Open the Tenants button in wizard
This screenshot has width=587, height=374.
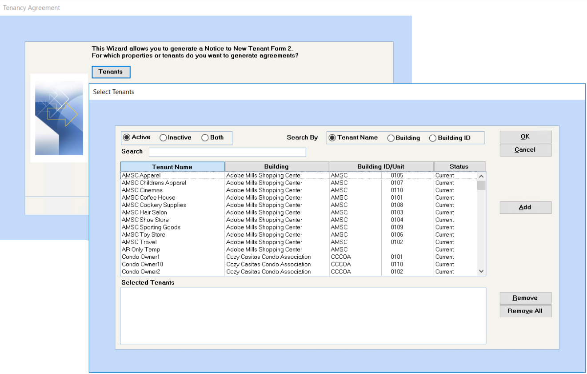[x=111, y=72]
